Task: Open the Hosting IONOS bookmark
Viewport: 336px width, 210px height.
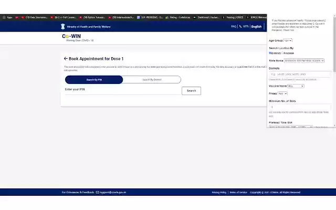Action: 233,17
